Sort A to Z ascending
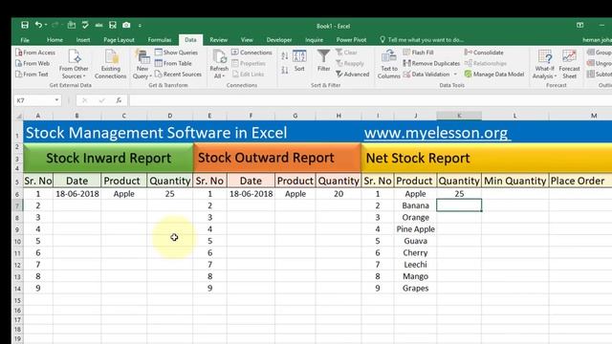Image resolution: width=612 pixels, height=344 pixels. click(x=285, y=56)
